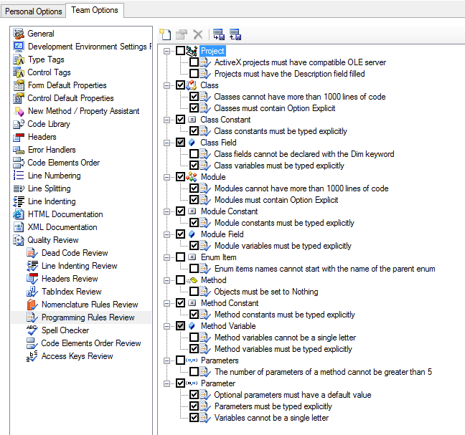Open the Headers Review page
Image resolution: width=465 pixels, height=435 pixels.
(x=70, y=279)
